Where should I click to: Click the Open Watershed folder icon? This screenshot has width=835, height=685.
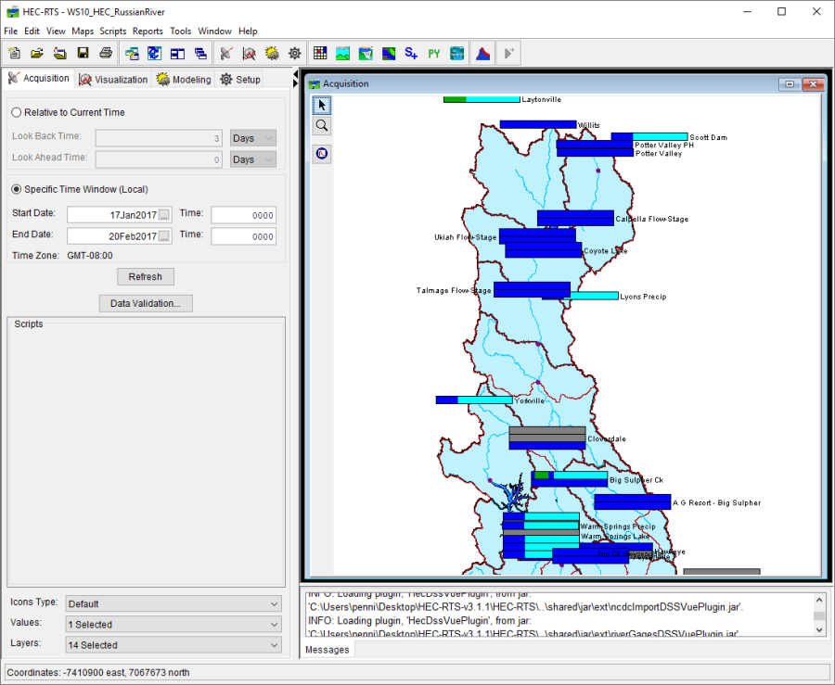pos(37,53)
